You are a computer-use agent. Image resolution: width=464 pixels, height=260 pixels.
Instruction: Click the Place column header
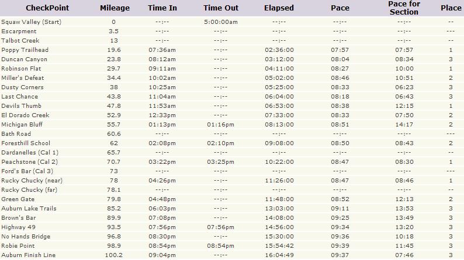tap(451, 8)
